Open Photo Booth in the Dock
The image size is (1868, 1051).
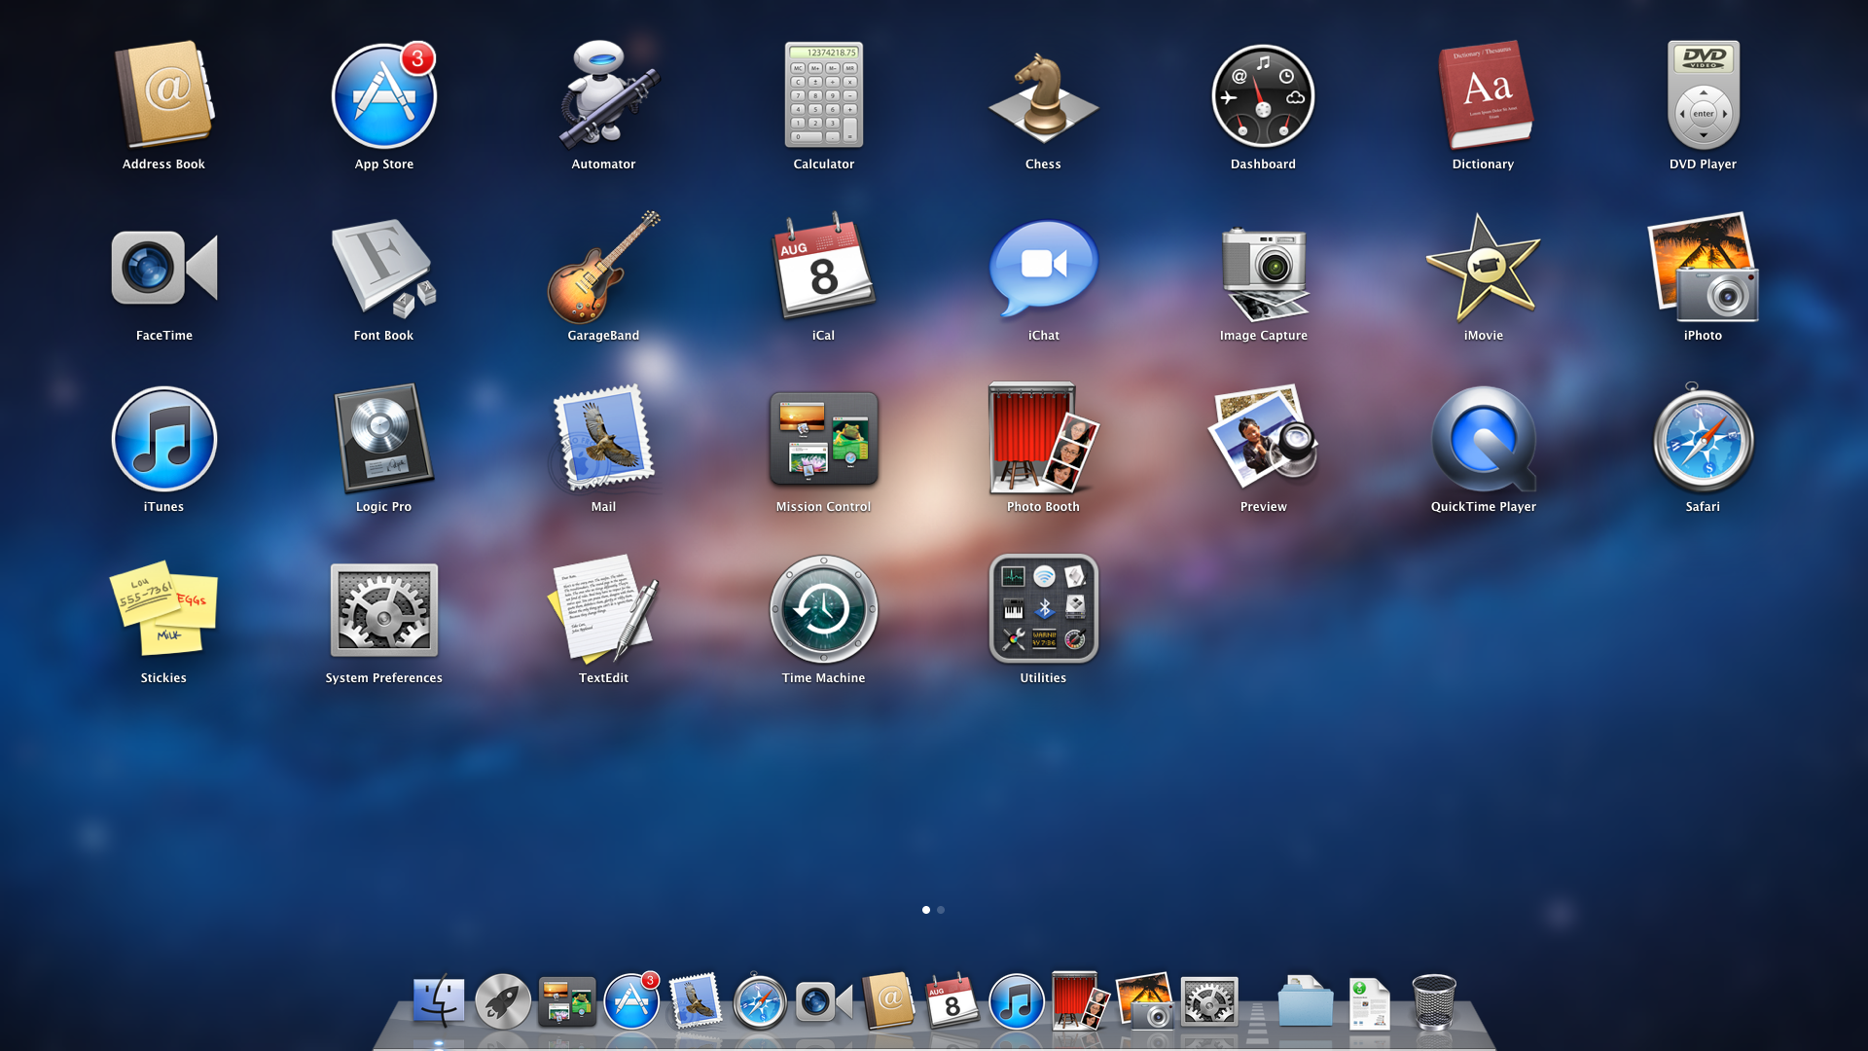point(1080,1000)
